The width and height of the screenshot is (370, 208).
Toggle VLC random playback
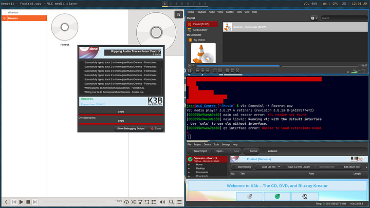pos(237,70)
